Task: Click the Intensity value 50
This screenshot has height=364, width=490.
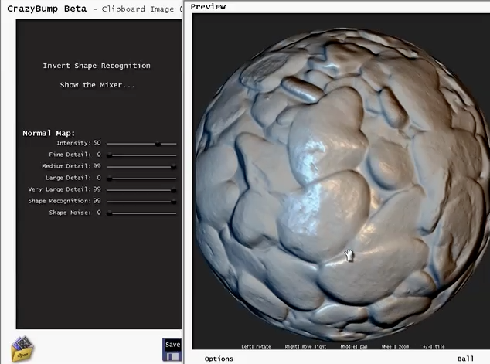Action: [97, 143]
